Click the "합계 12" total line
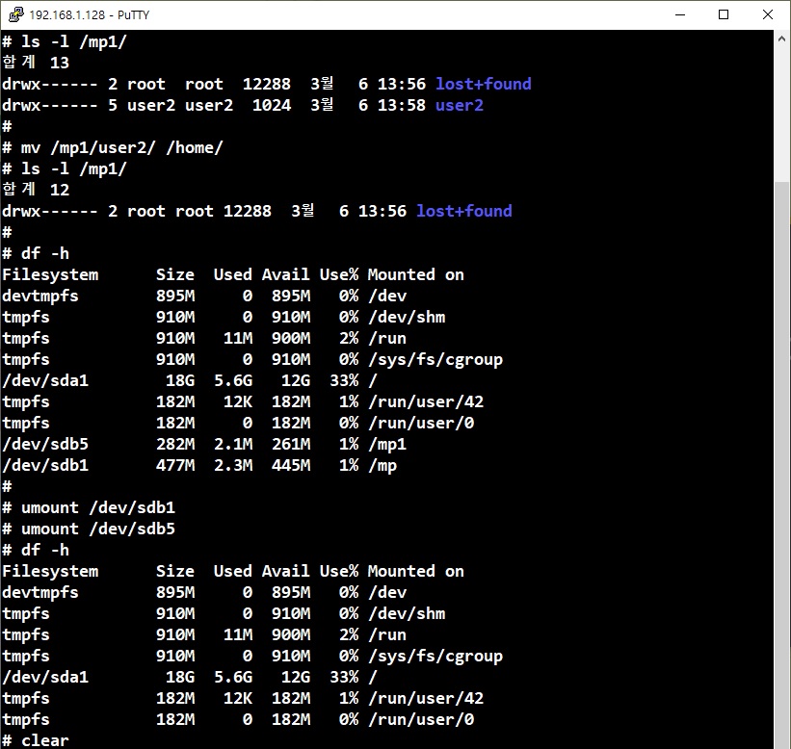 point(36,190)
